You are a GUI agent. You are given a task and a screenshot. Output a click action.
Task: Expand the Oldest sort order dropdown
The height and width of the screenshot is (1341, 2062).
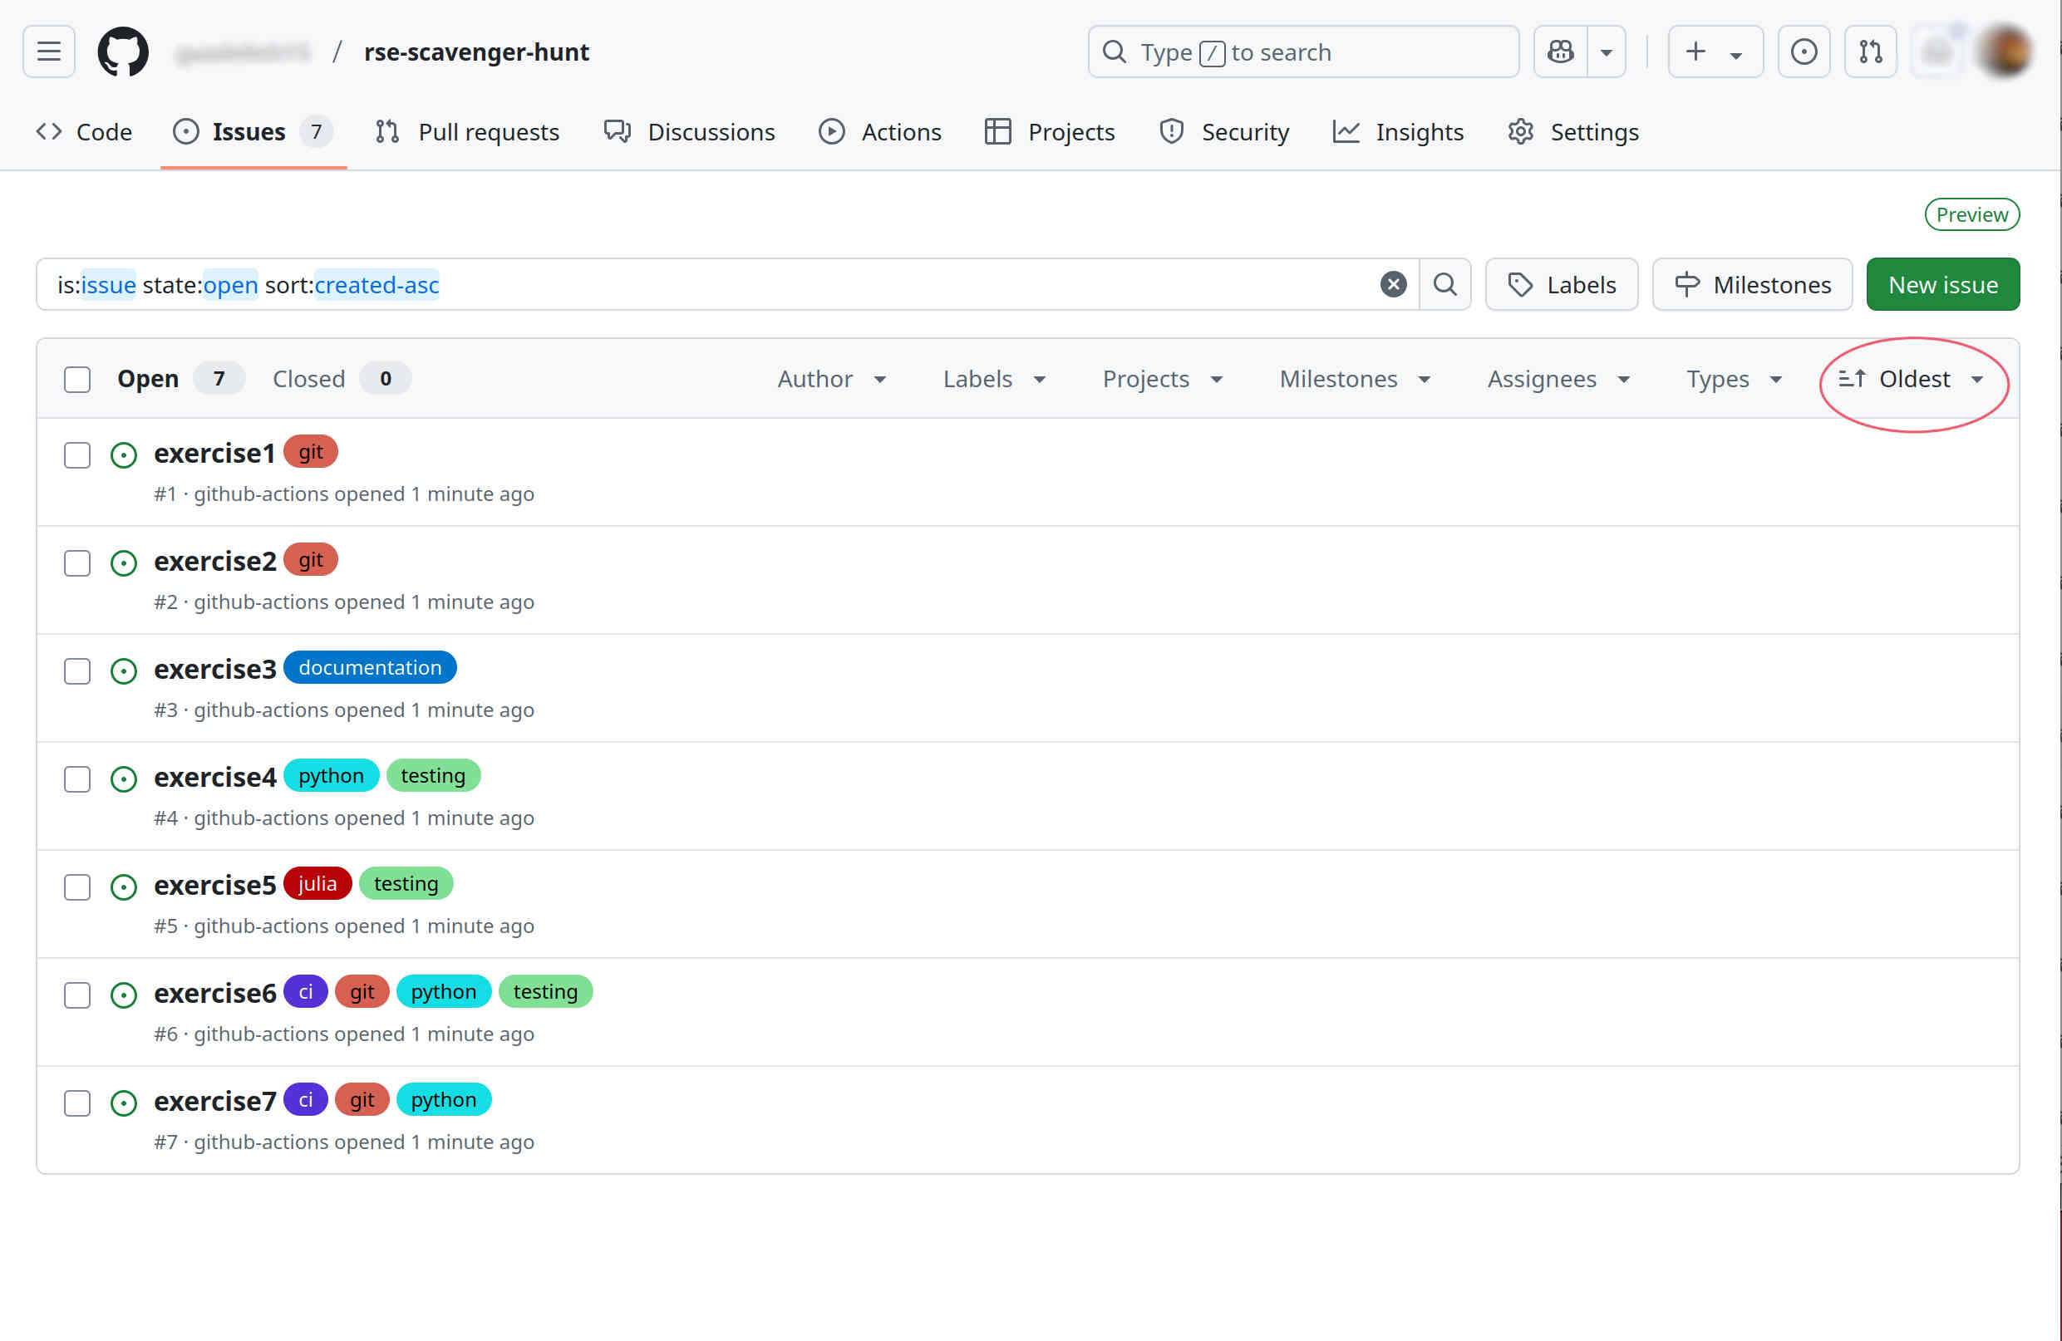(x=1913, y=378)
